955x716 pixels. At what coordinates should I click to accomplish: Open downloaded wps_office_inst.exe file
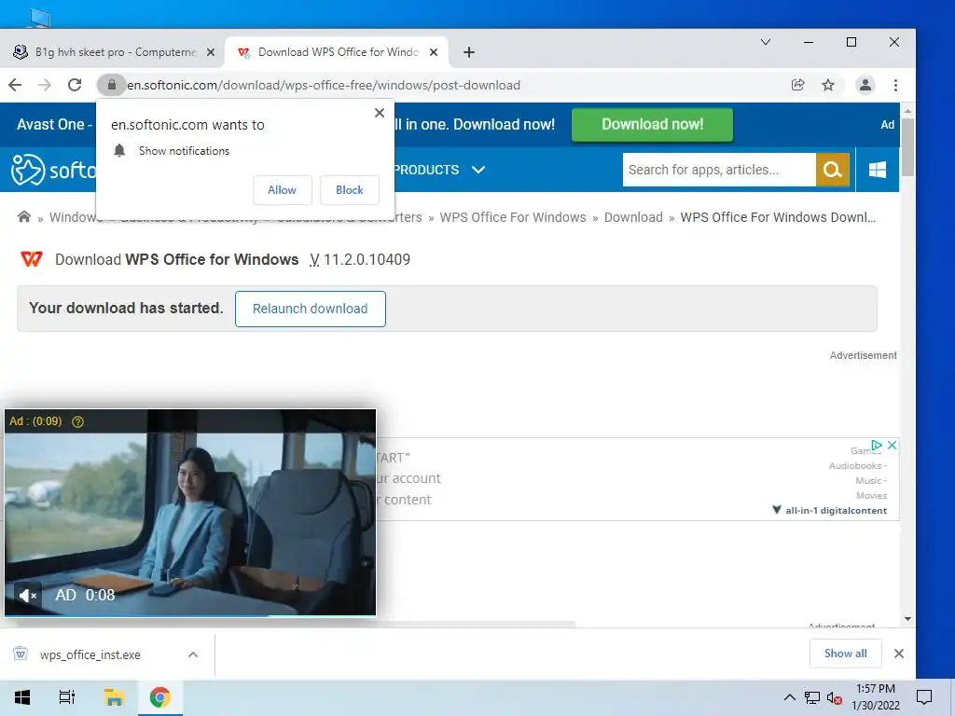click(90, 654)
